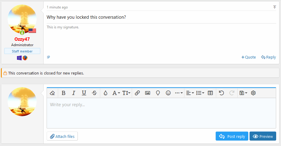281x146 pixels.
Task: Click the Post reply button
Action: pyautogui.click(x=232, y=136)
